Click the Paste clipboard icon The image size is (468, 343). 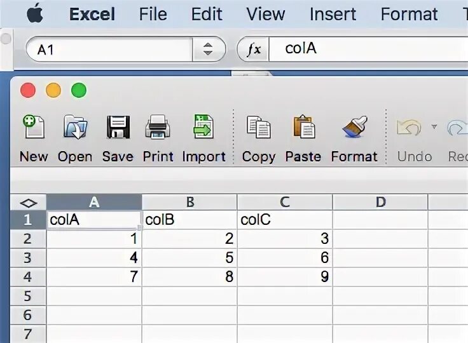pyautogui.click(x=303, y=128)
